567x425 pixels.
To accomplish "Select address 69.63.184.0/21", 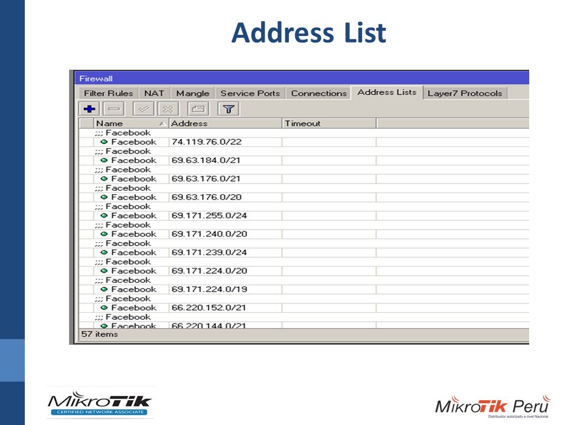I will pos(206,161).
